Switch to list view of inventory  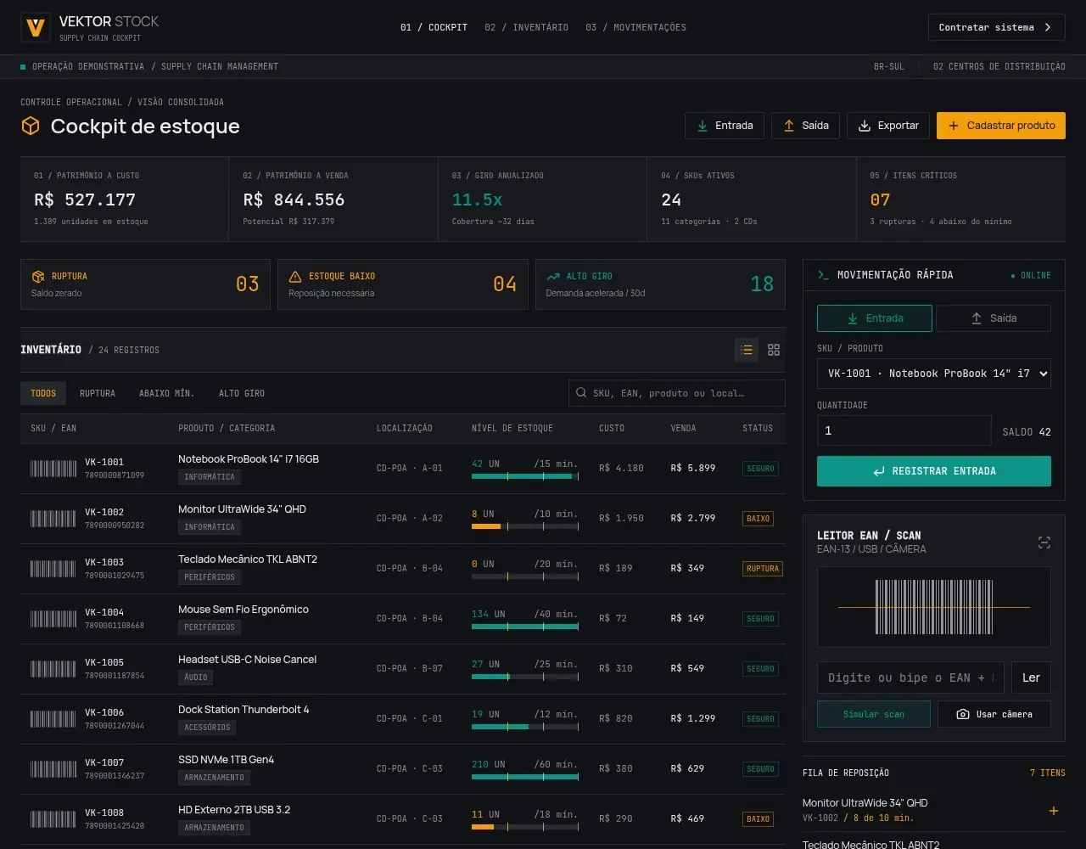(747, 350)
